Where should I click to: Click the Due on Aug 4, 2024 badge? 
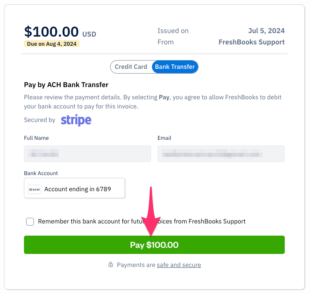pyautogui.click(x=52, y=44)
